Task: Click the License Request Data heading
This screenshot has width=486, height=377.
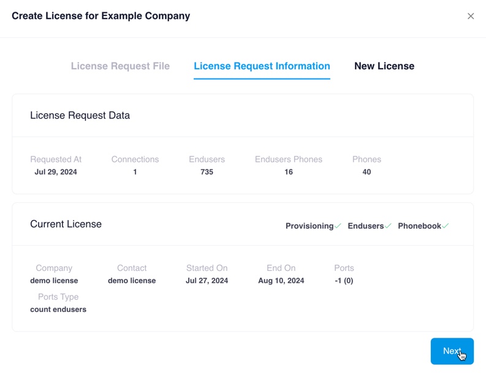Action: (x=80, y=115)
